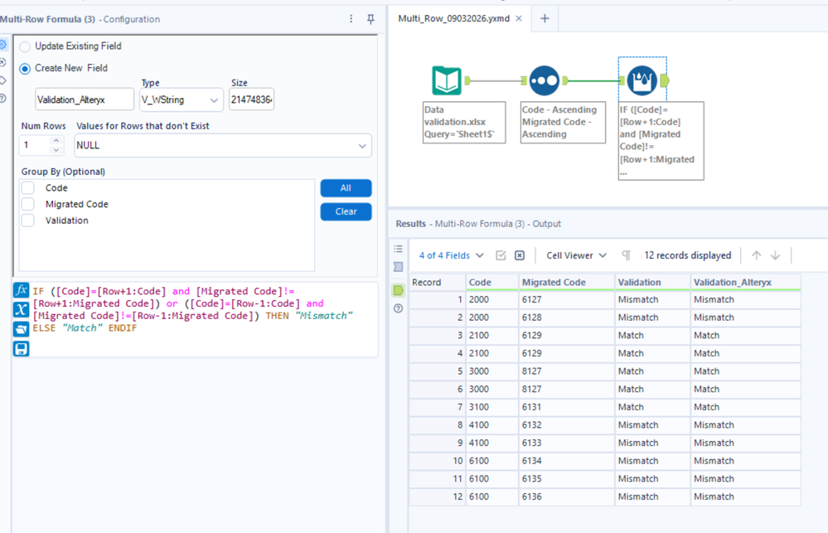The image size is (828, 533).
Task: Click the All button for Group By
Action: tap(346, 188)
